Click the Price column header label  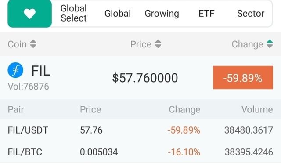click(x=141, y=44)
